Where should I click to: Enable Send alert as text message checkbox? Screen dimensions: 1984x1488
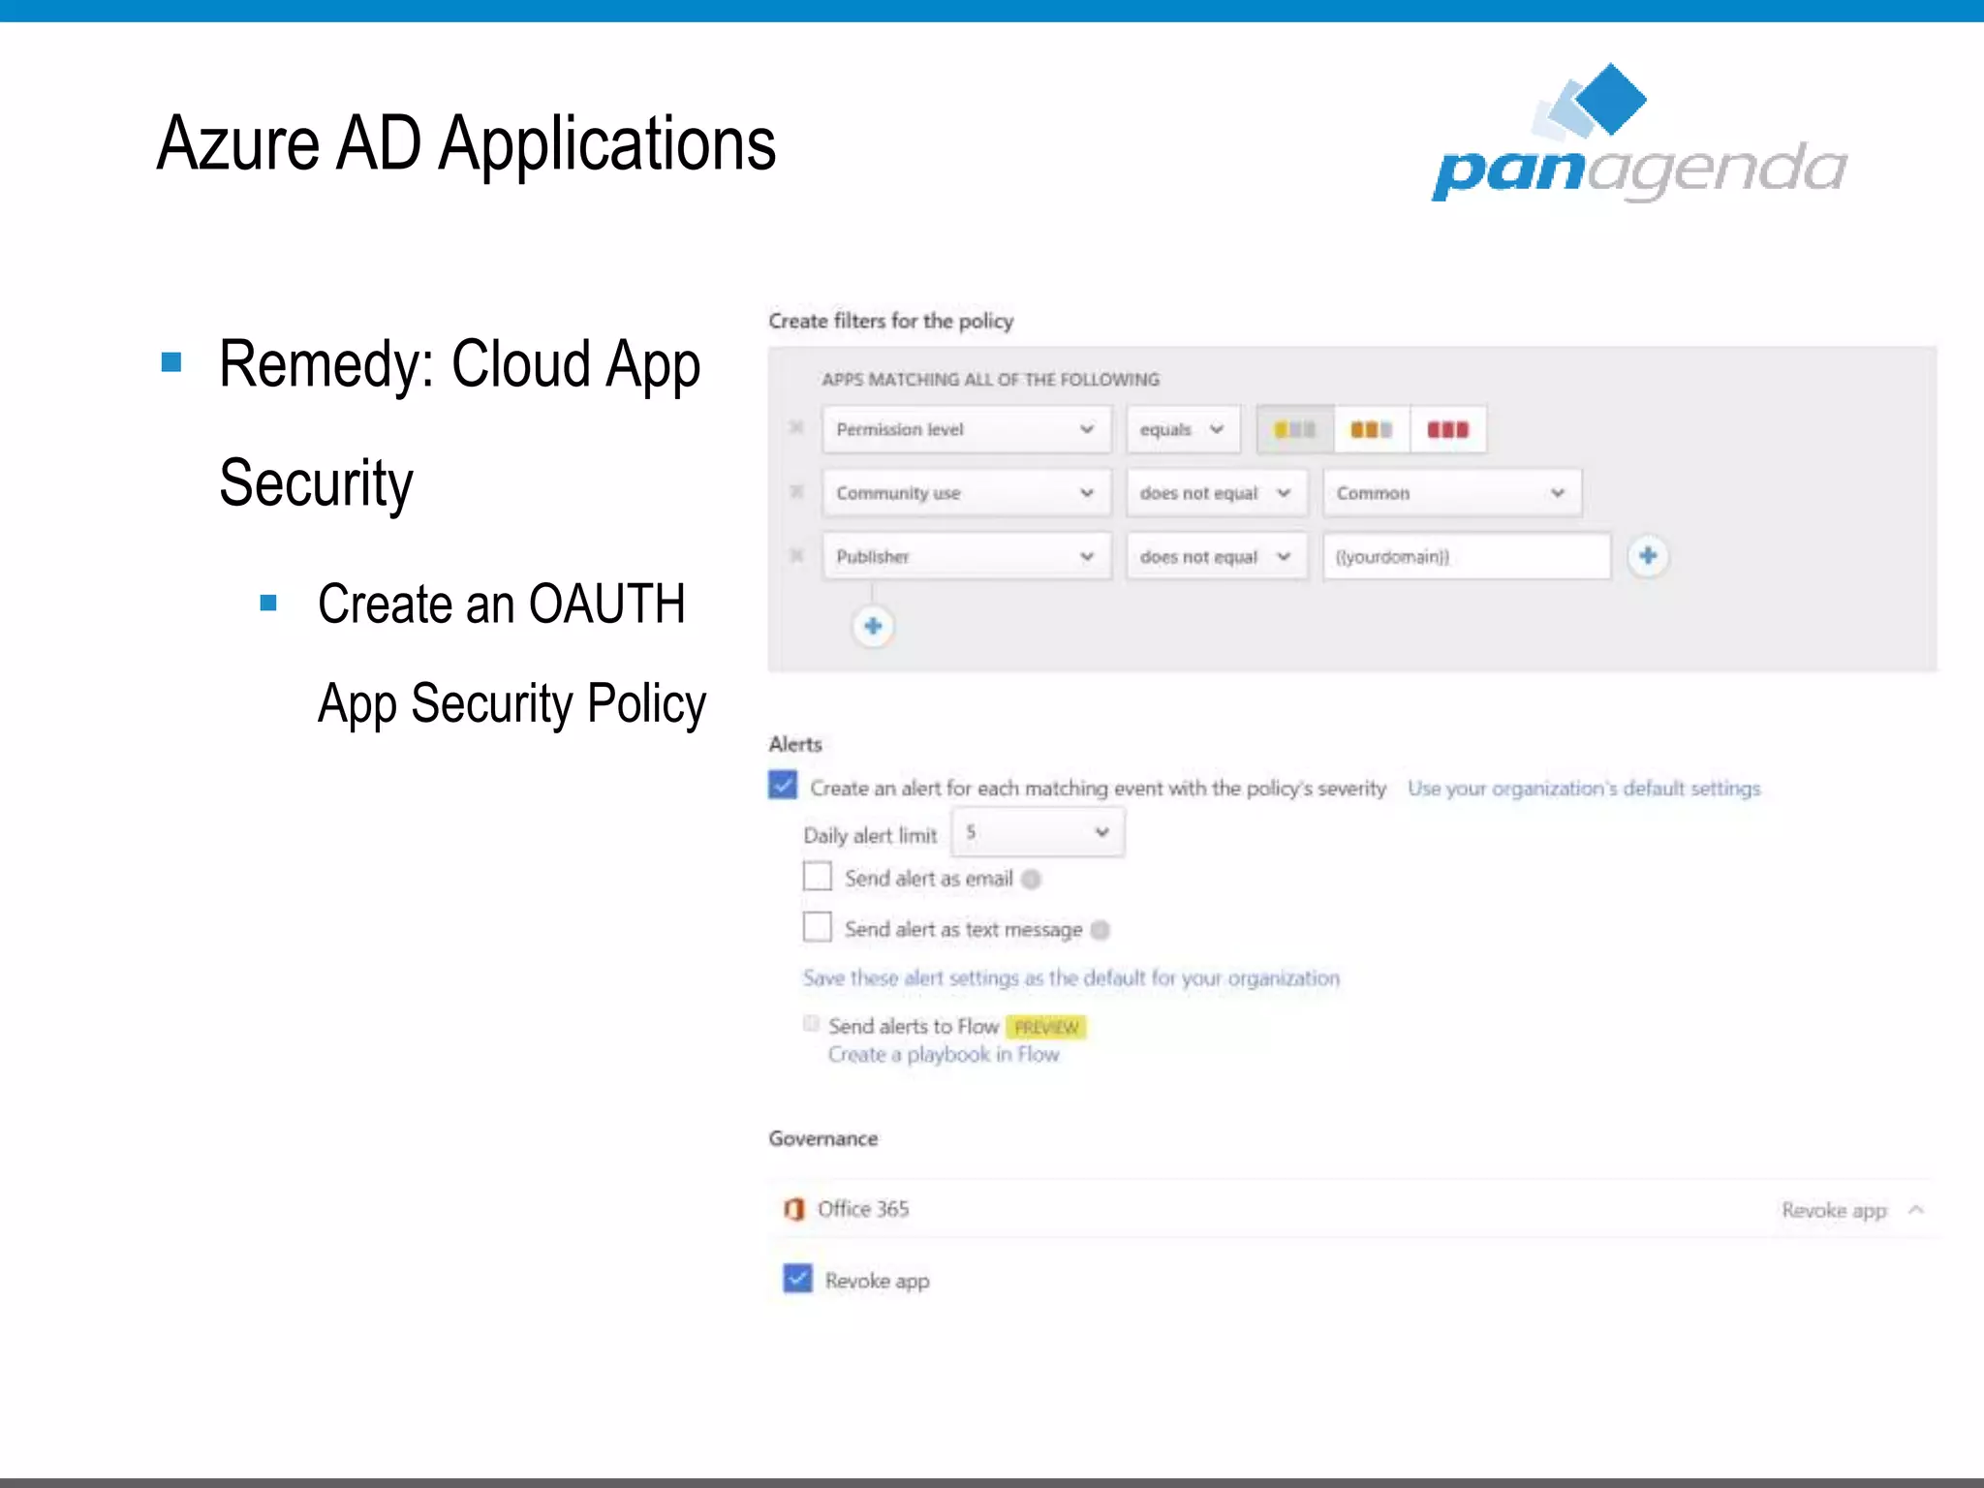point(818,927)
